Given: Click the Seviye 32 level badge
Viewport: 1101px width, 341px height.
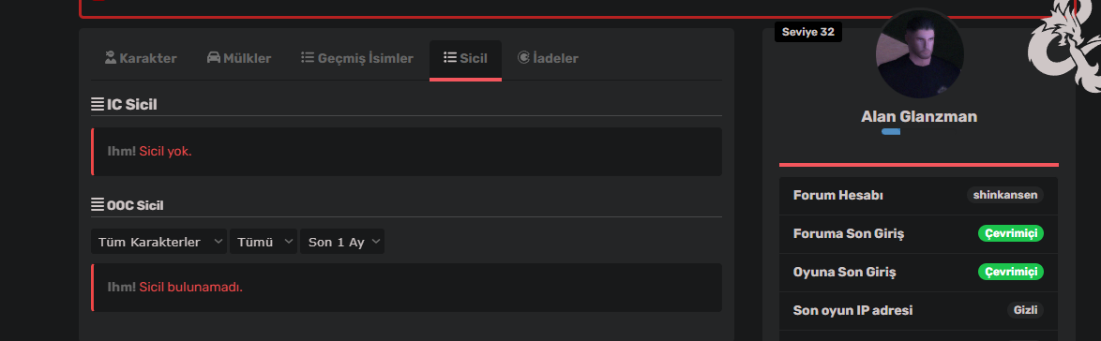Looking at the screenshot, I should tap(808, 32).
